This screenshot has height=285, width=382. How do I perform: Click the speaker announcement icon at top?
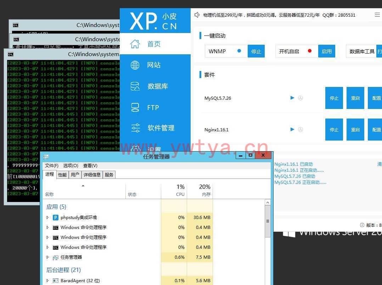[x=197, y=15]
